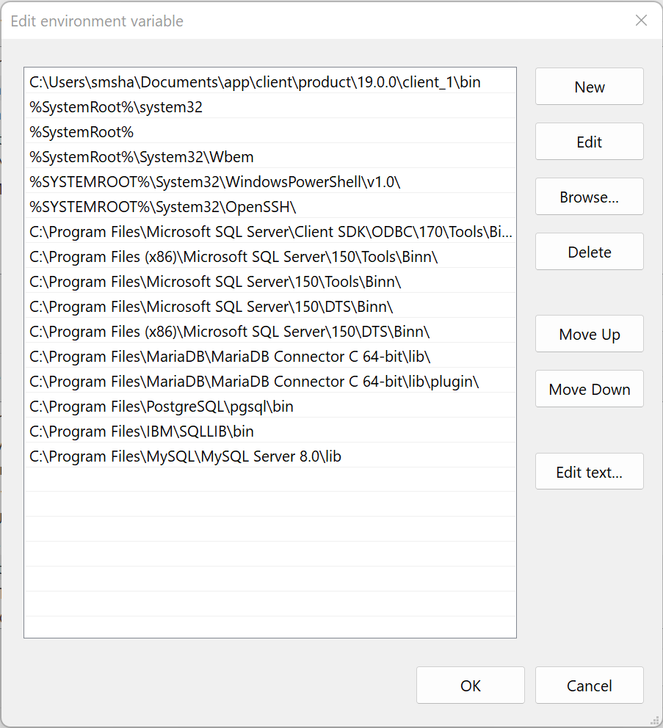
Task: Click the New button
Action: (x=589, y=87)
